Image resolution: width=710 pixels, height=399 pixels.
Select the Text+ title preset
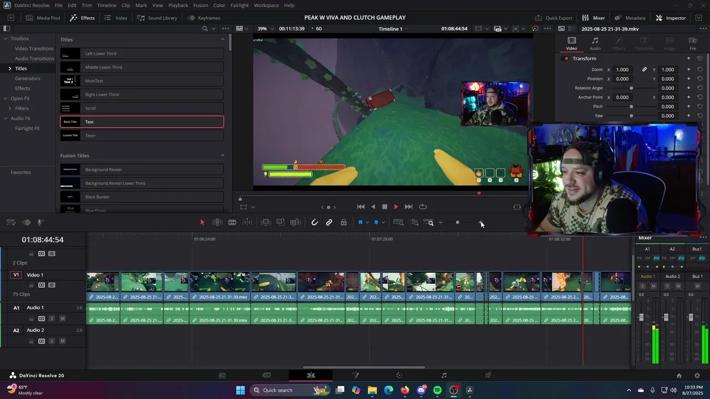(x=142, y=135)
